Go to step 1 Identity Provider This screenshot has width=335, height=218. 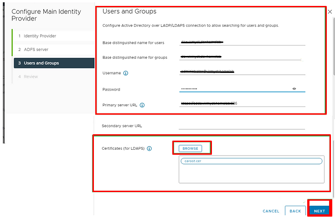click(40, 36)
